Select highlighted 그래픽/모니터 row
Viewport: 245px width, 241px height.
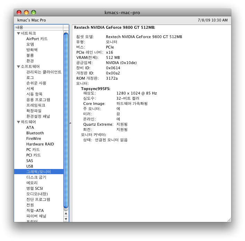coord(39,172)
